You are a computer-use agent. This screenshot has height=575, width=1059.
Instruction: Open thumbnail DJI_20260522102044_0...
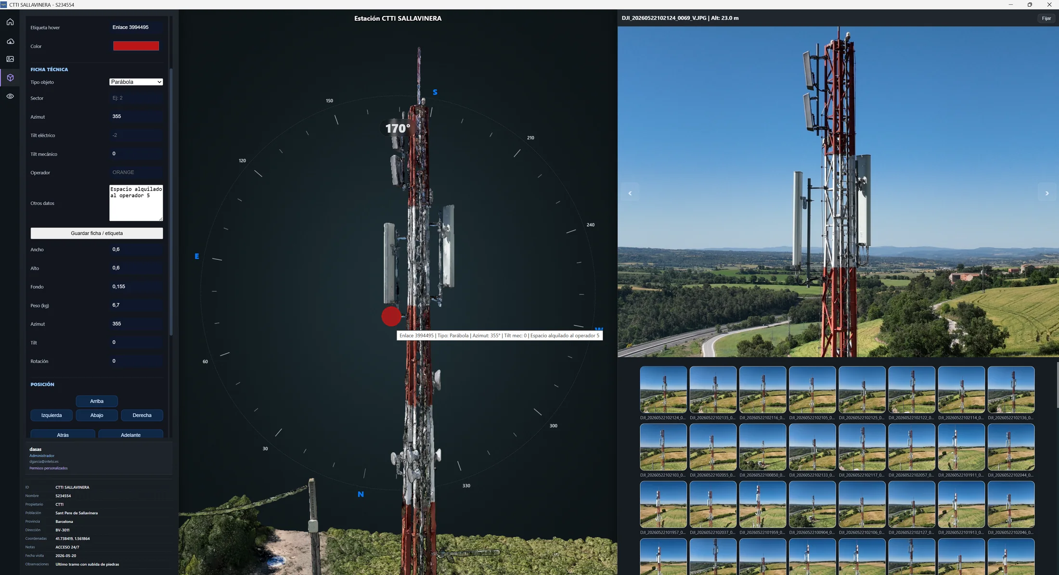tap(1011, 447)
